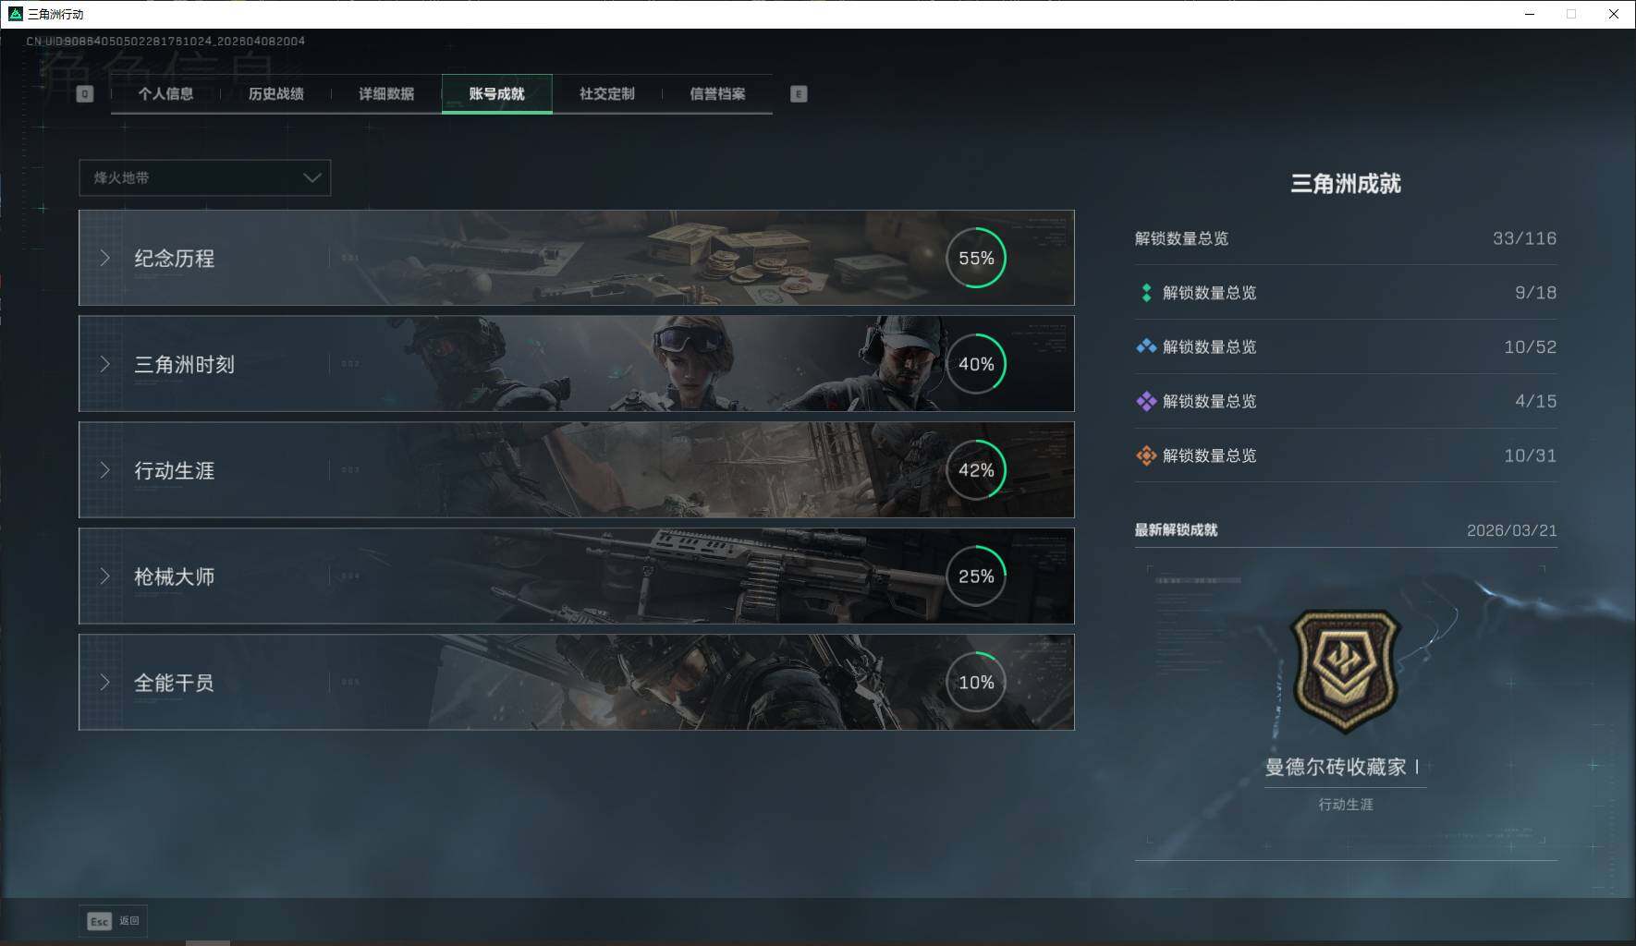1636x946 pixels.
Task: Click the 返回 back button
Action: tap(113, 921)
